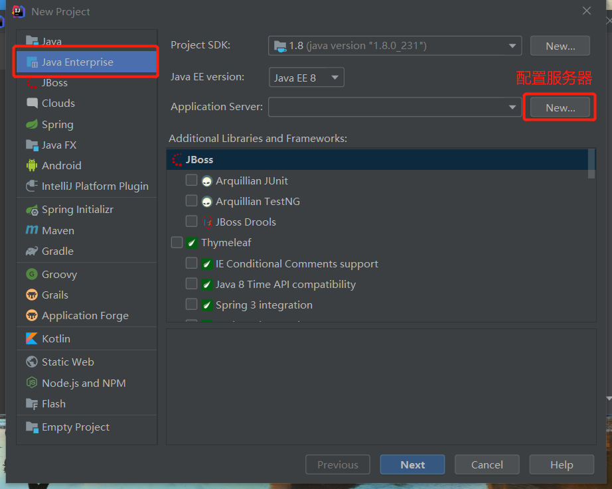Viewport: 612px width, 489px height.
Task: Click the Grails icon
Action: (x=32, y=295)
